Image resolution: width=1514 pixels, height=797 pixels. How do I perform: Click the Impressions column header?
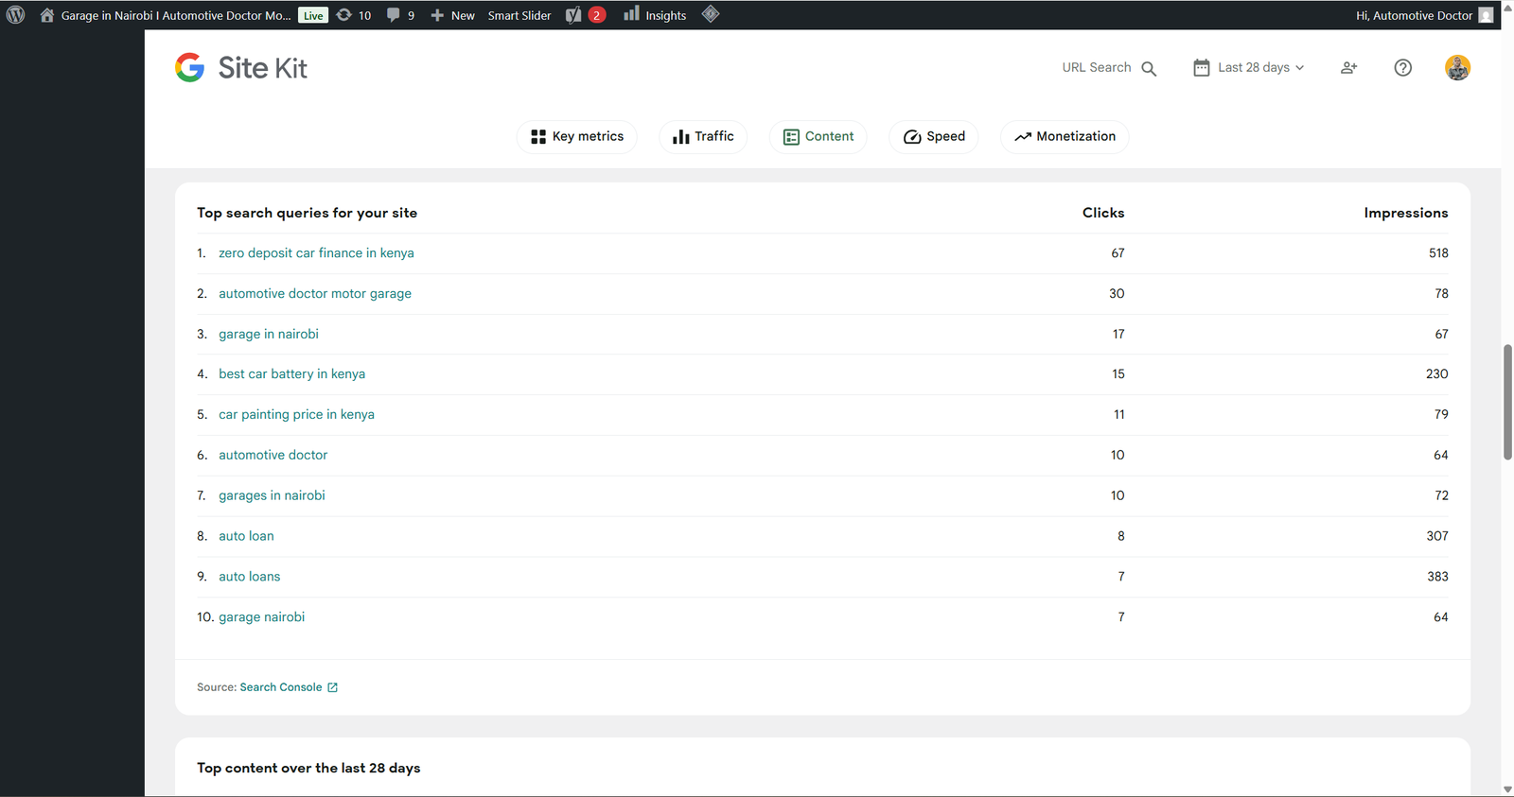[x=1405, y=213]
